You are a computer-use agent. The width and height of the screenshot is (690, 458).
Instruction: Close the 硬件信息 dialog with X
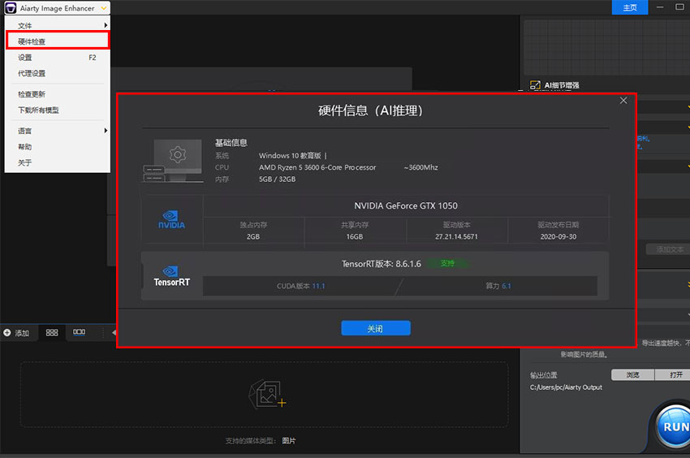coord(623,101)
